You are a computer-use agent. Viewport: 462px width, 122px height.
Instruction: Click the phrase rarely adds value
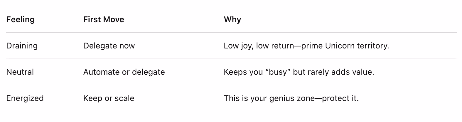pos(341,72)
